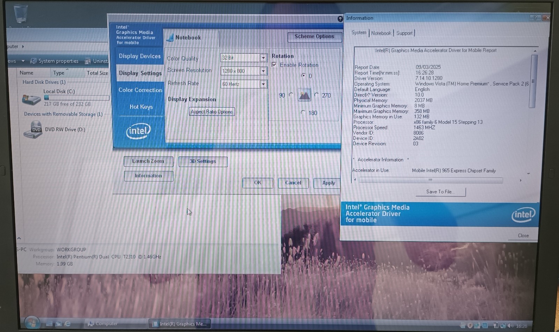Click breadcrumb arrow after Computer in address bar
The width and height of the screenshot is (559, 332).
pyautogui.click(x=23, y=46)
